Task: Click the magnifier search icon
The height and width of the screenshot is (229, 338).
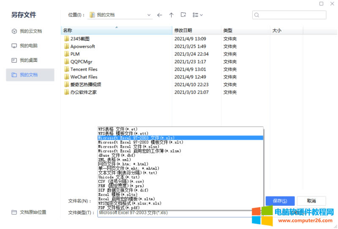Action: coord(256,15)
